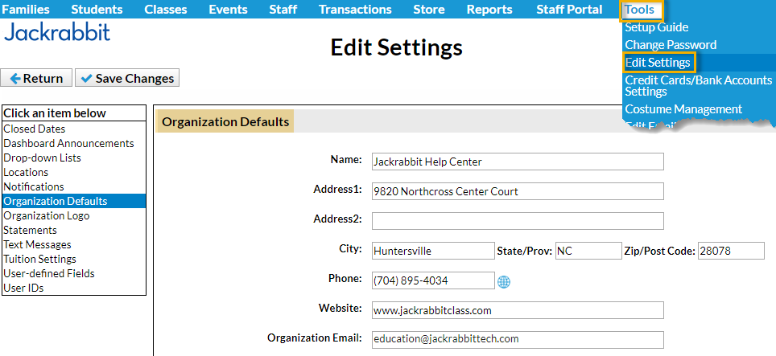
Task: Click the Jackrabbit logo
Action: tap(57, 33)
